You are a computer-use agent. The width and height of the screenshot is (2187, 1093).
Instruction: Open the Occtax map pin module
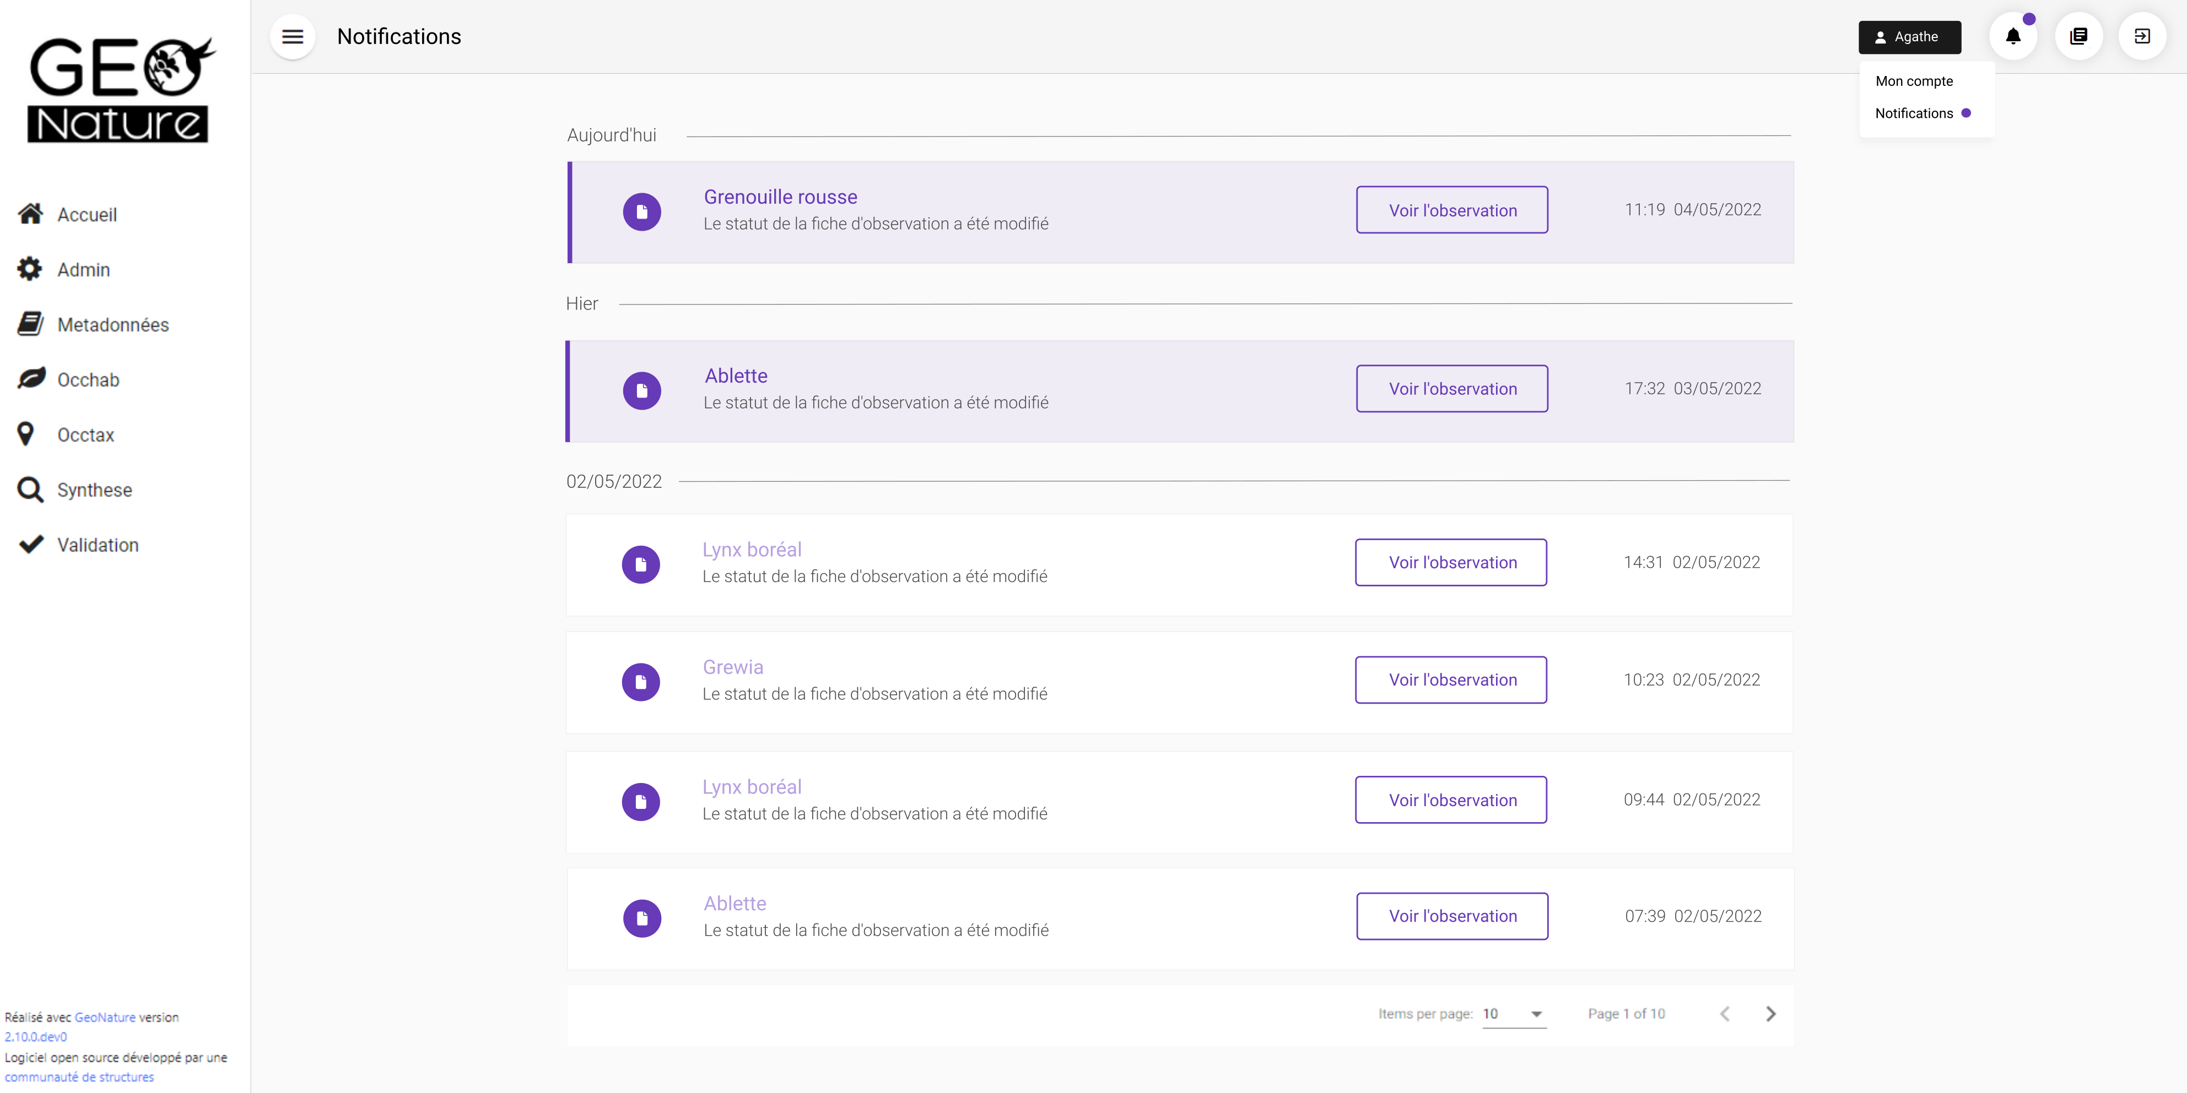[85, 436]
